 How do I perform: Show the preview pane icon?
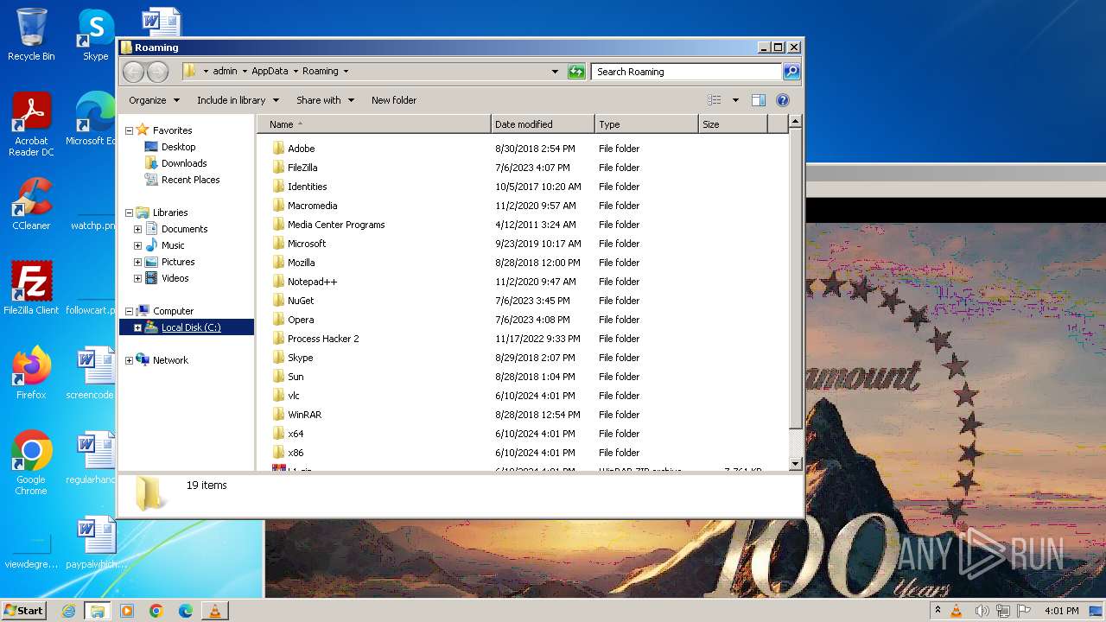pos(758,100)
